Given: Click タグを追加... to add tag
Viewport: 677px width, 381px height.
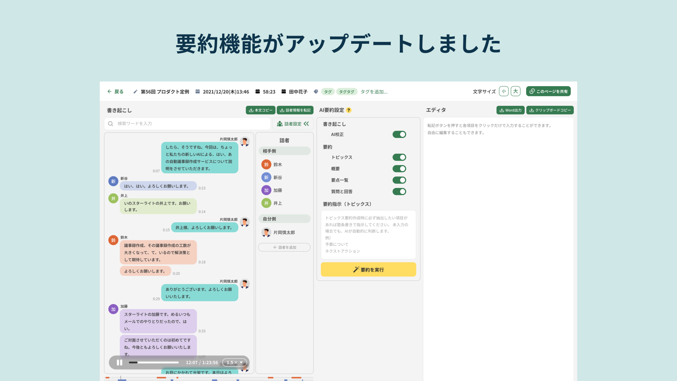Looking at the screenshot, I should pyautogui.click(x=374, y=92).
